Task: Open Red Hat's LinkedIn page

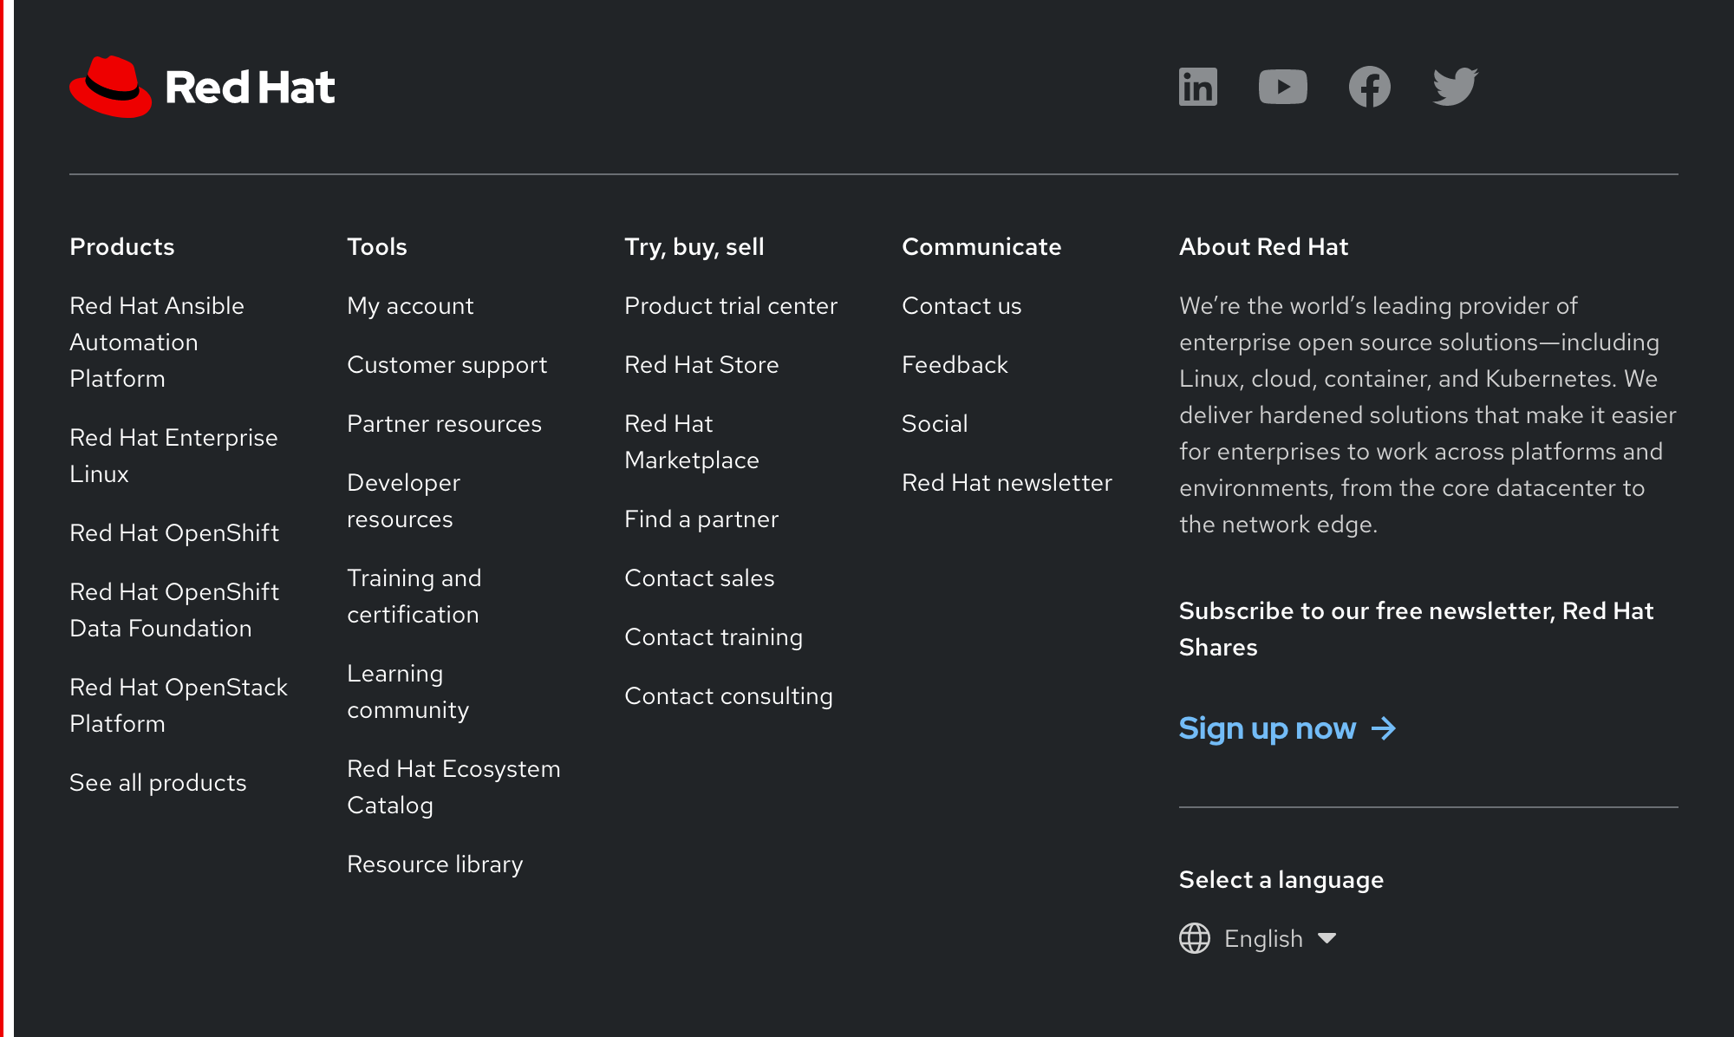Action: [x=1197, y=86]
